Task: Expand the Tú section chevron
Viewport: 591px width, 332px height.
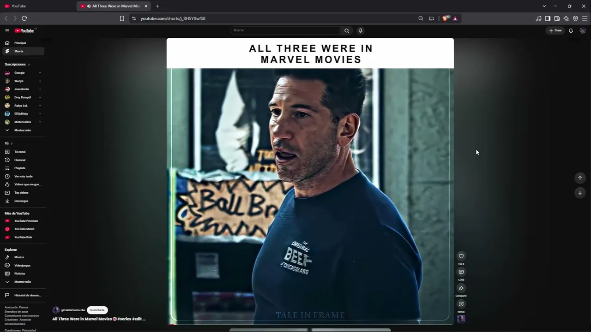Action: tap(12, 143)
